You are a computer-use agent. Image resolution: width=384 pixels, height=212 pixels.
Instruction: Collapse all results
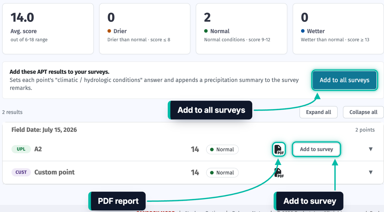pyautogui.click(x=363, y=112)
